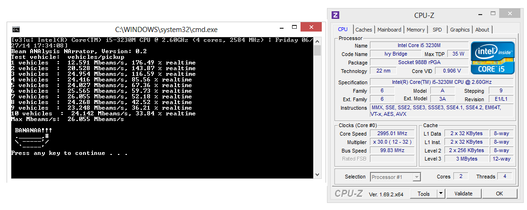Maximize the cmd.exe window
The image size is (527, 210).
[x=294, y=27]
